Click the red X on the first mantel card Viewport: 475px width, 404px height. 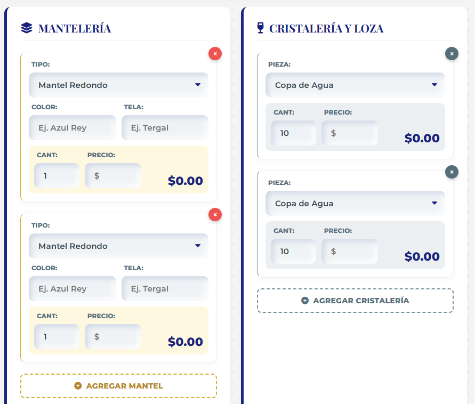[x=215, y=53]
